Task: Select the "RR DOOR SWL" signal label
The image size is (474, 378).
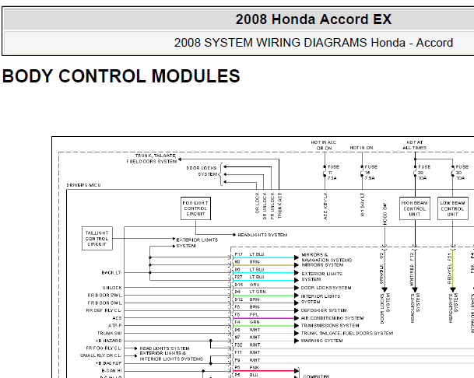Action: coord(104,296)
